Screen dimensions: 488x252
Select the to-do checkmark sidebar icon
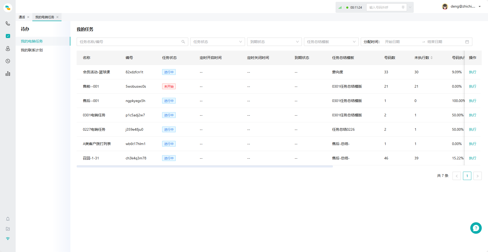point(8,36)
